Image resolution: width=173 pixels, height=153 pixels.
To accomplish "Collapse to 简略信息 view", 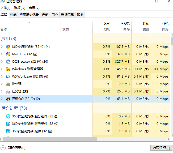I will (13, 148).
